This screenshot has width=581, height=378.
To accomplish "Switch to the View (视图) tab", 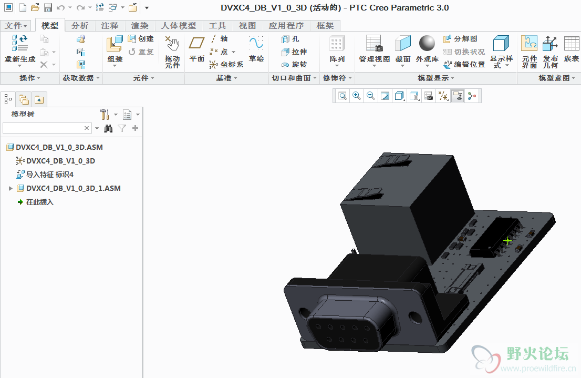I will 247,26.
